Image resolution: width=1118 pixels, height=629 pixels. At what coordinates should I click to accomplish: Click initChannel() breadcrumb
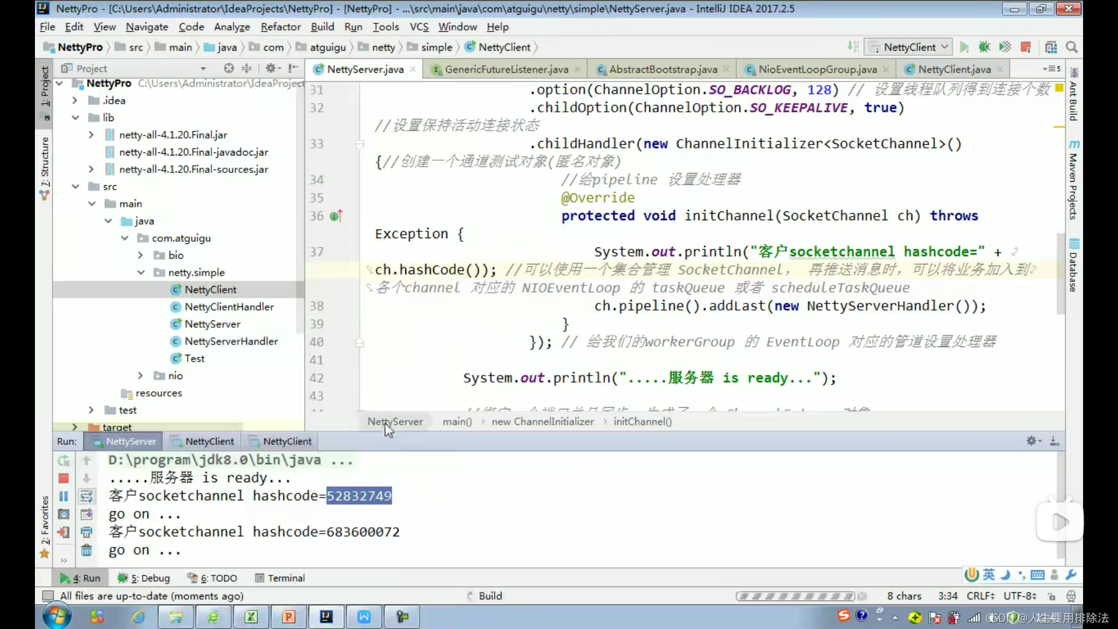click(x=642, y=422)
